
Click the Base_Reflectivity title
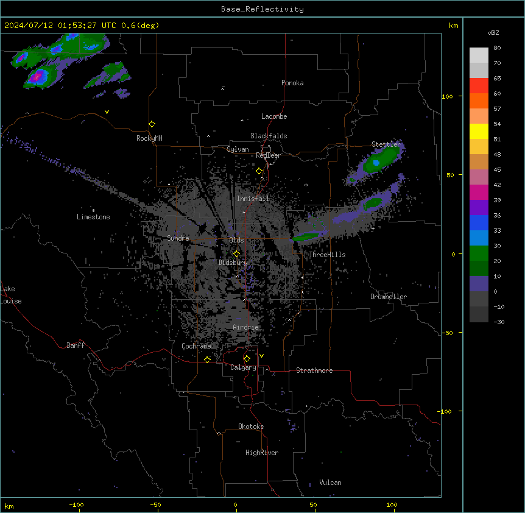pos(262,9)
